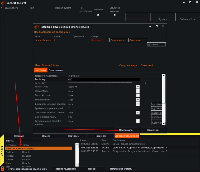Click the orange padlock icon
Image resolution: width=200 pixels, height=172 pixels.
pyautogui.click(x=3, y=168)
